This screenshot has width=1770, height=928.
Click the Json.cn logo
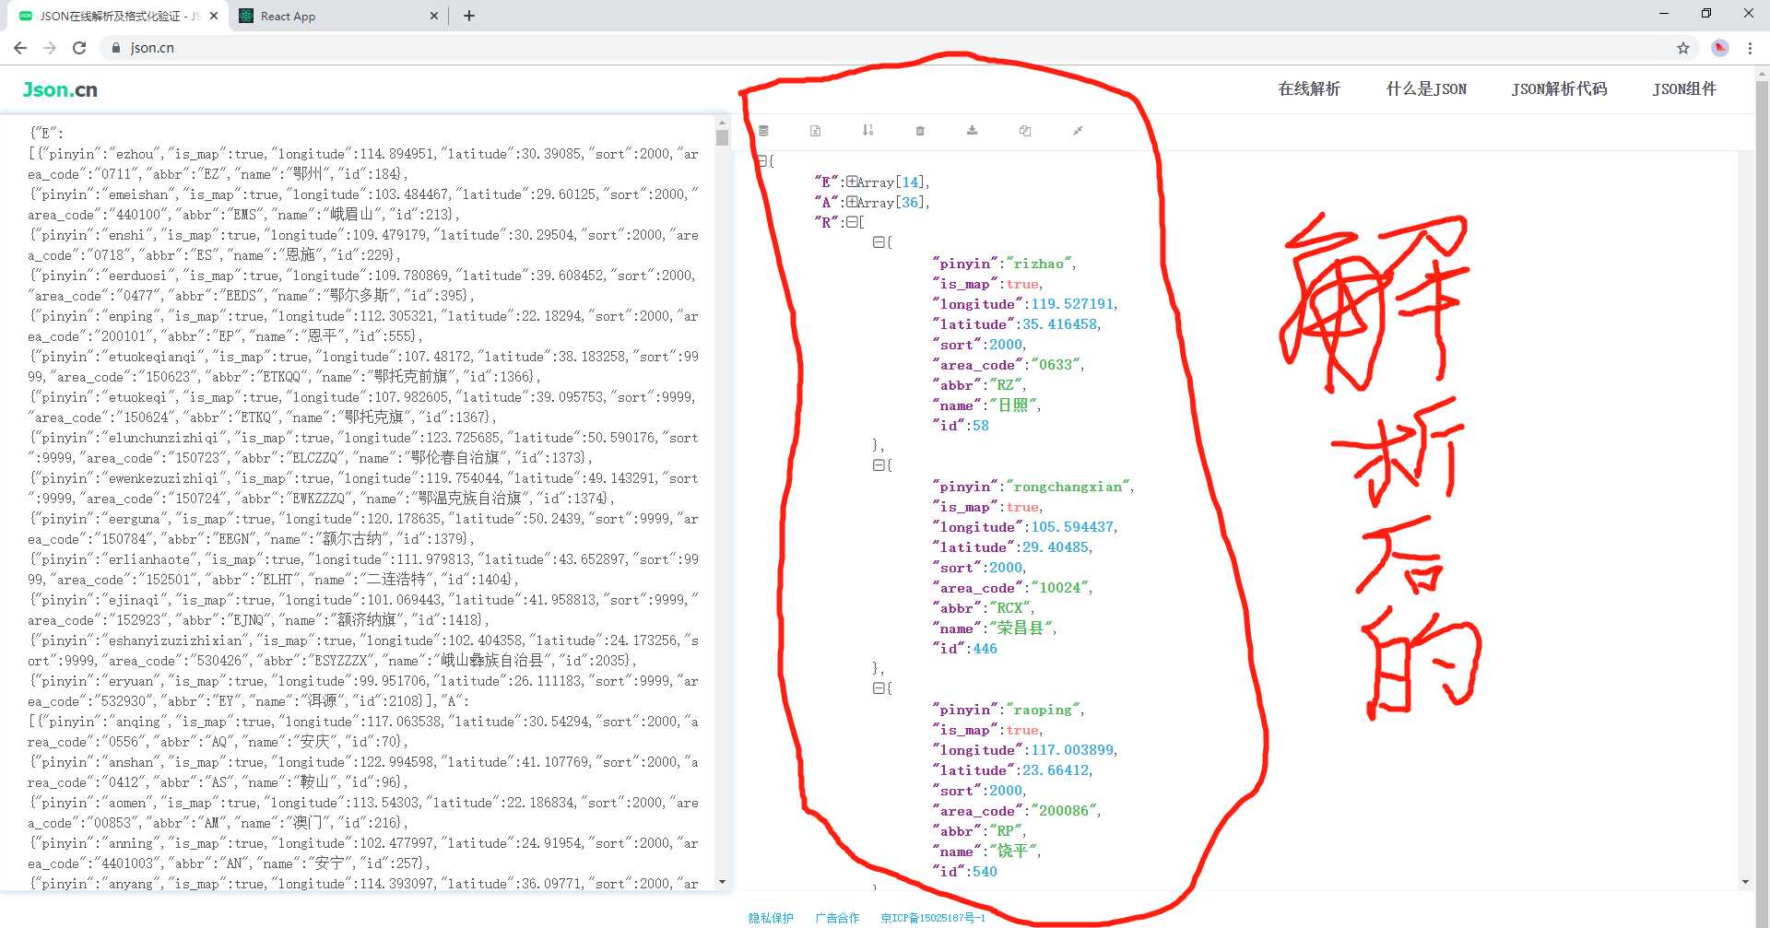coord(60,89)
